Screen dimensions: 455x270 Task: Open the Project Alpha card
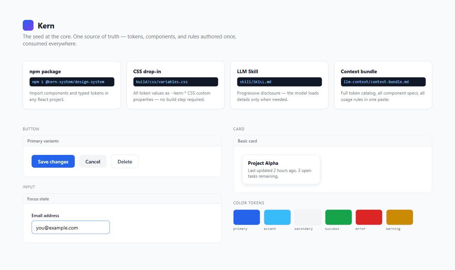tap(281, 169)
